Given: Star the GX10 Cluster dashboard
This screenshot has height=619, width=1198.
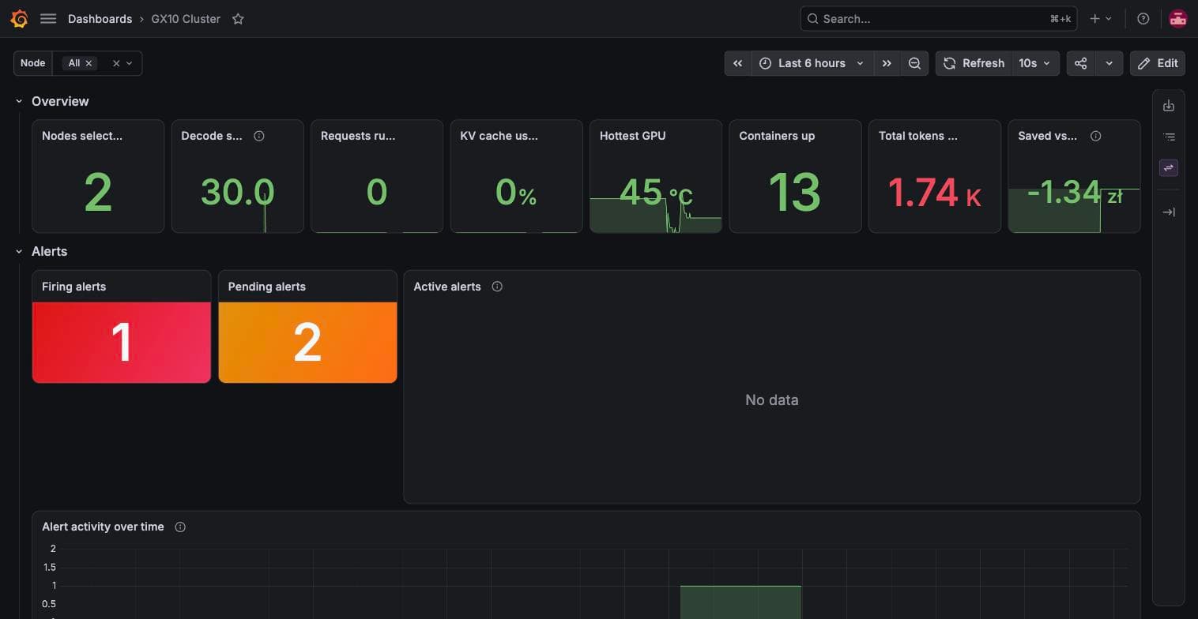Looking at the screenshot, I should coord(238,19).
